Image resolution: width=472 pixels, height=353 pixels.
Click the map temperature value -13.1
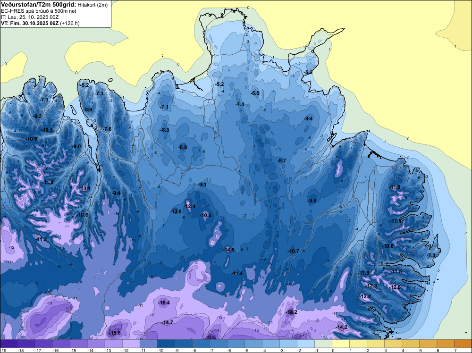click(x=84, y=188)
